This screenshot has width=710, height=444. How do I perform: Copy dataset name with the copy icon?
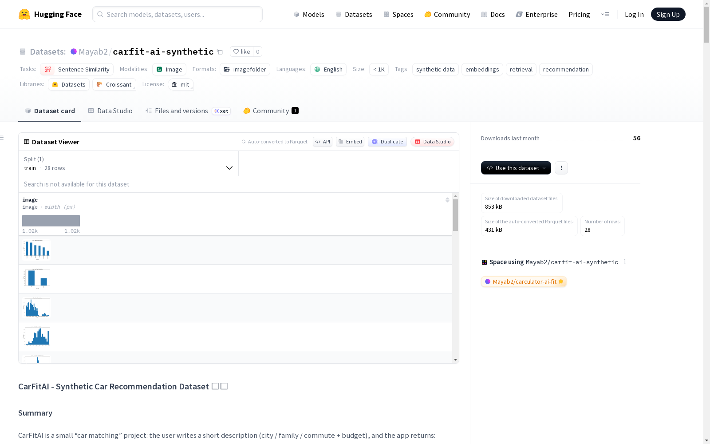(x=220, y=52)
